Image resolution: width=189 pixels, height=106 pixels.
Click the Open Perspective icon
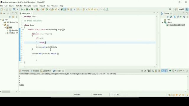175,9
